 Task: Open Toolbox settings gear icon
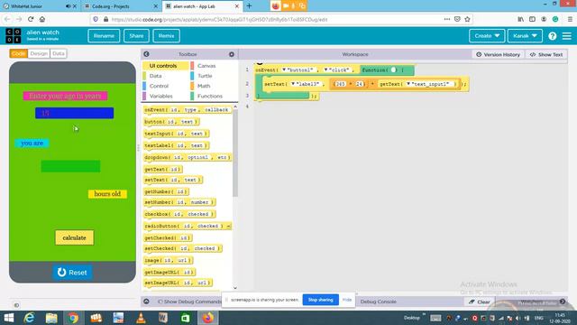[x=232, y=54]
